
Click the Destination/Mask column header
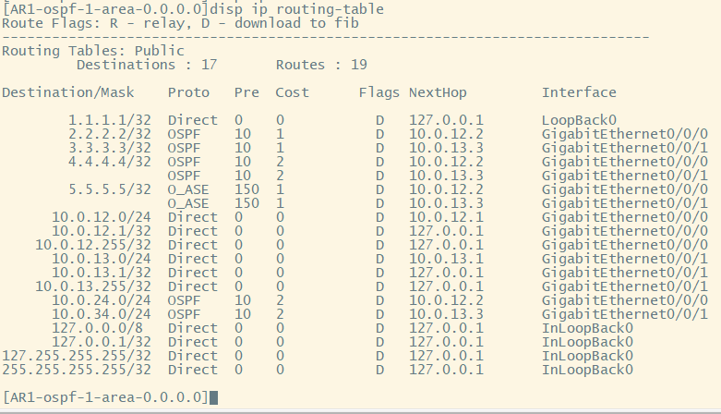coord(67,92)
